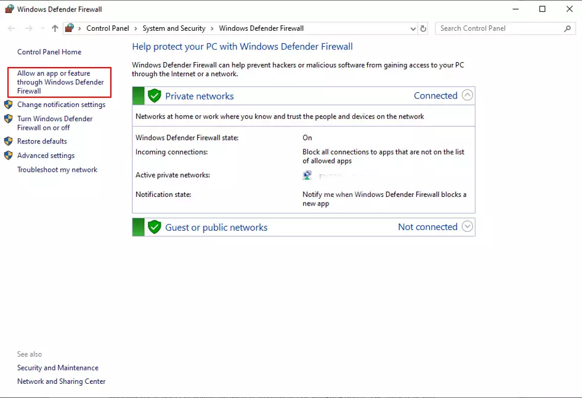The image size is (582, 398).
Task: Open the address bar history dropdown
Action: tap(413, 28)
